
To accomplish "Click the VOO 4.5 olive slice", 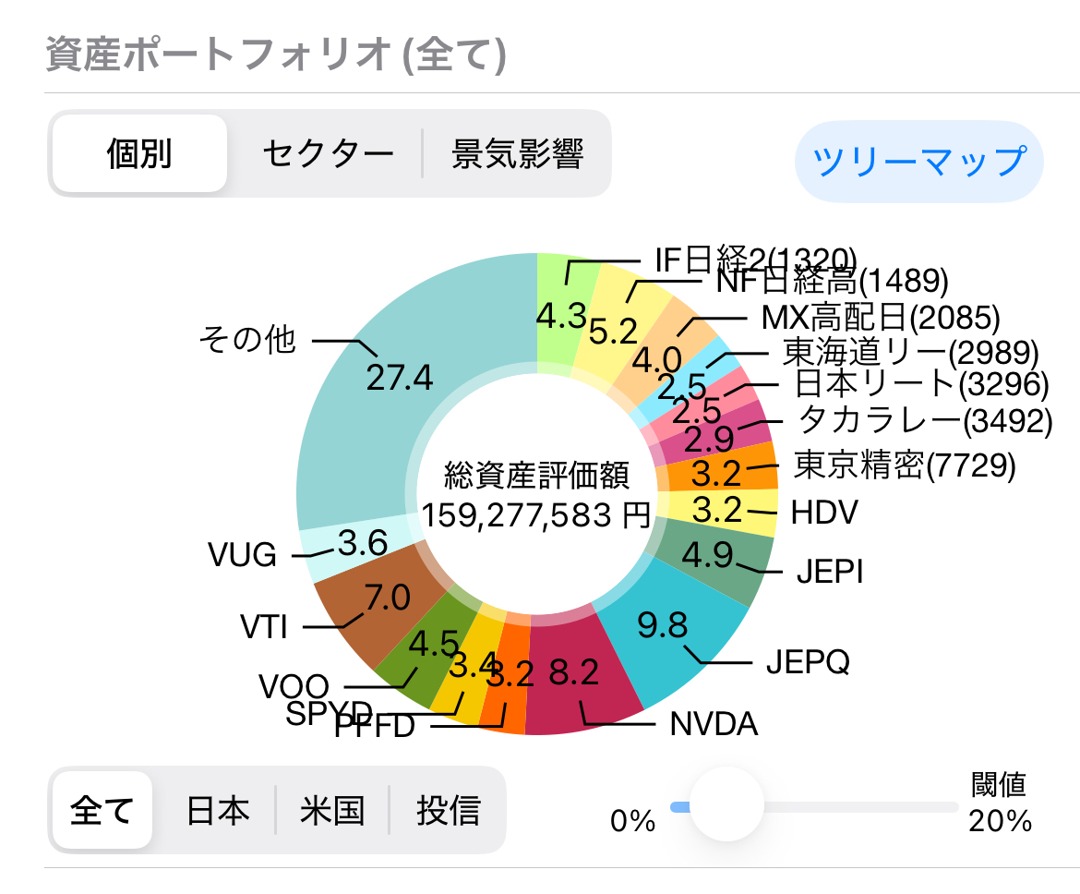I will [x=434, y=646].
